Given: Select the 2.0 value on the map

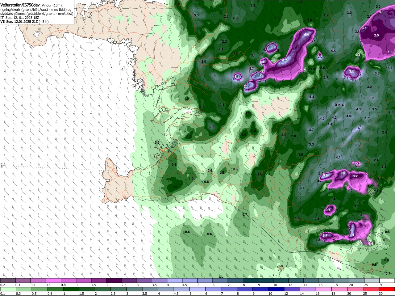Looking at the screenshot, I should (293, 136).
